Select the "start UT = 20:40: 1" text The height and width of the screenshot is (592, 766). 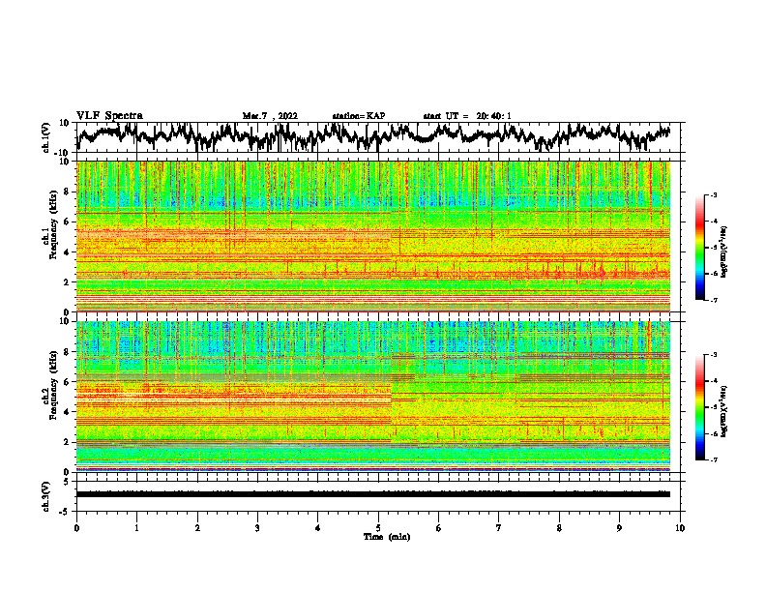(x=467, y=116)
